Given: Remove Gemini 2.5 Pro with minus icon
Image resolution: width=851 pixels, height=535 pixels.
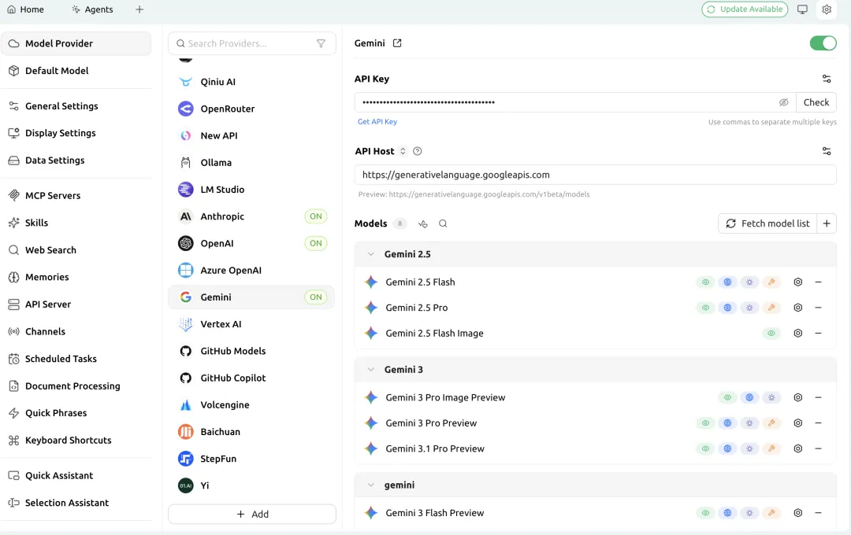Looking at the screenshot, I should (819, 308).
